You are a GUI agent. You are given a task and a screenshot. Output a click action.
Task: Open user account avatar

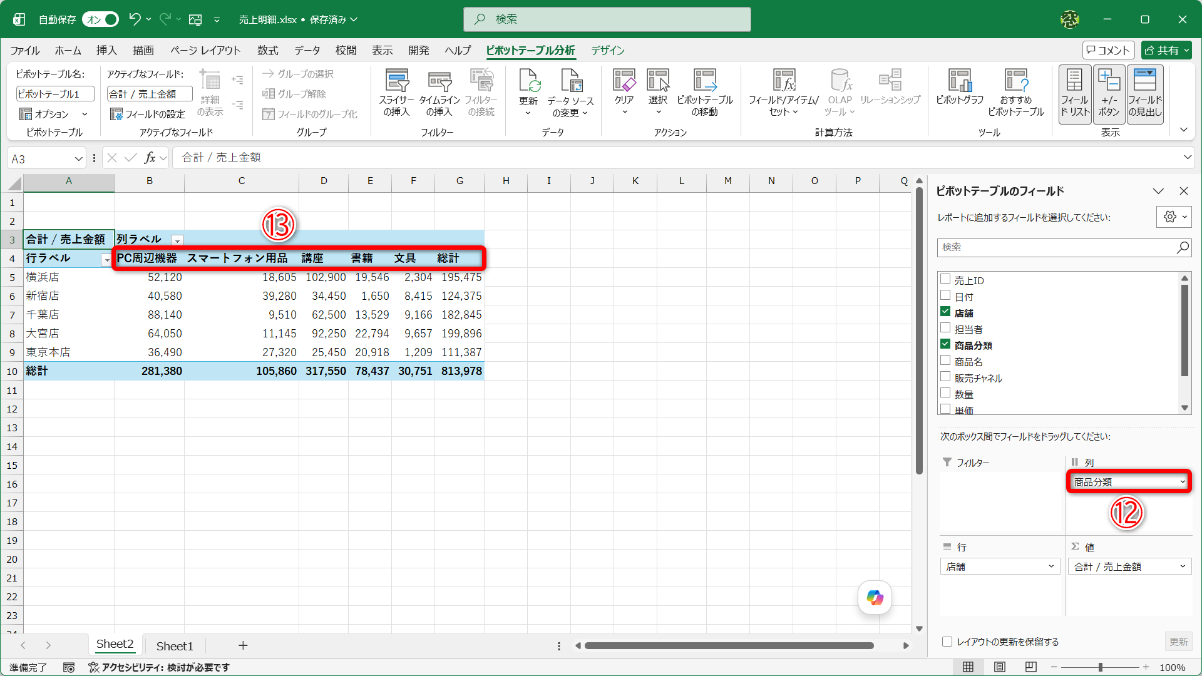pyautogui.click(x=1069, y=19)
